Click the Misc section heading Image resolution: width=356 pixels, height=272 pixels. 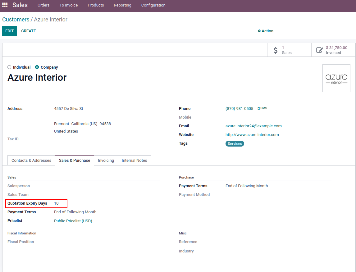[183, 233]
